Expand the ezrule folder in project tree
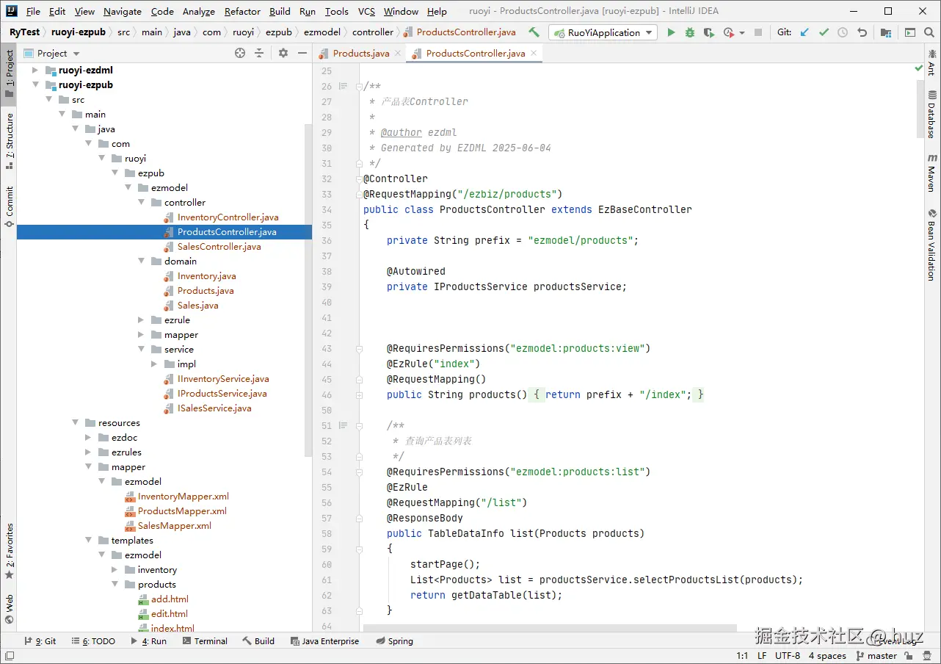This screenshot has width=941, height=664. tap(142, 320)
